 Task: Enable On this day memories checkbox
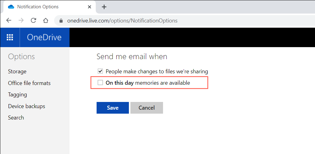point(100,83)
